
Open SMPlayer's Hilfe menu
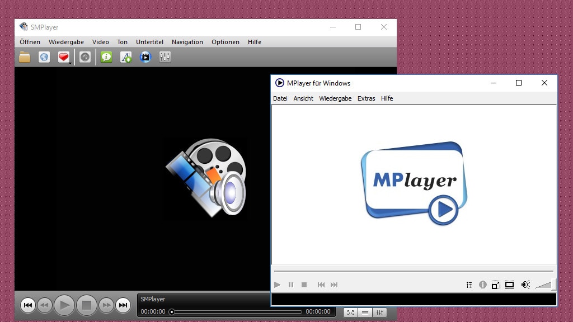pos(255,42)
